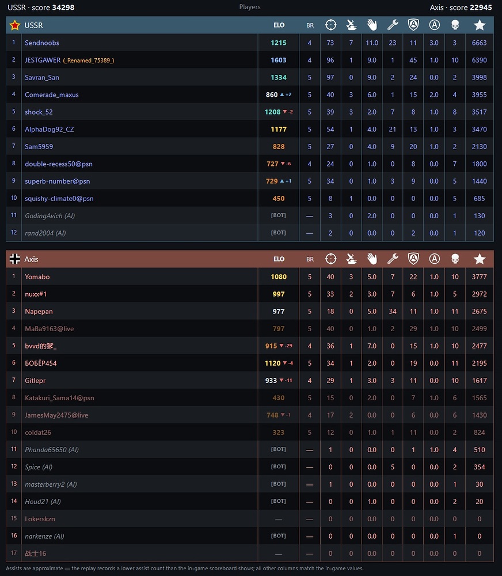Click the skull deaths icon in Axis header
This screenshot has width=502, height=576.
455,259
